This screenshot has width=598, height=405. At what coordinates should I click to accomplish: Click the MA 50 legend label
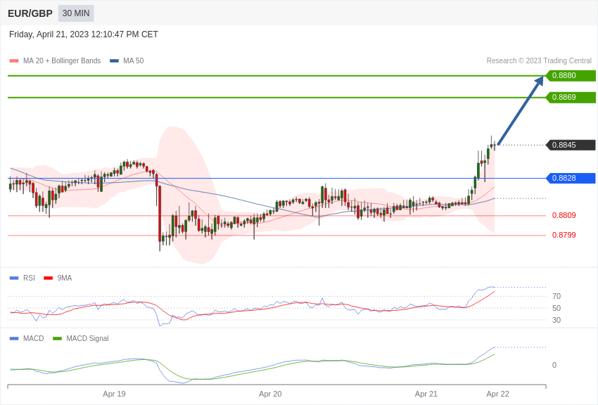[x=134, y=61]
